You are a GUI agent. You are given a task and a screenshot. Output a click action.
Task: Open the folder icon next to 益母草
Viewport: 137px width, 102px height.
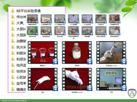13,83
